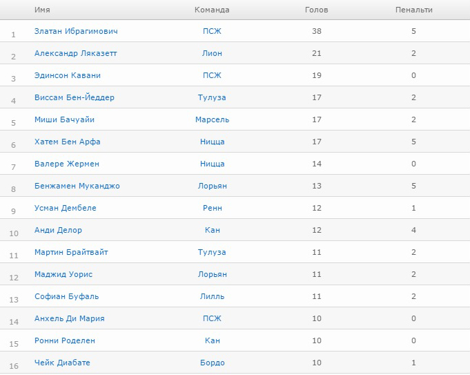The image size is (470, 375).
Task: Open Валере Жермен player link
Action: pos(67,164)
